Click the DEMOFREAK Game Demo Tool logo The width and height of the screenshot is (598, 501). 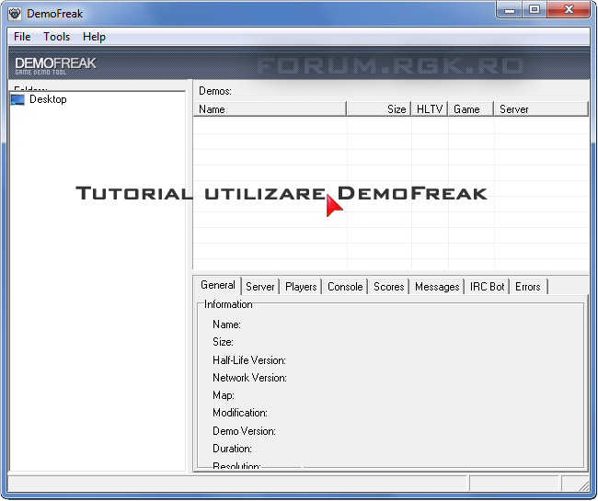pyautogui.click(x=56, y=65)
